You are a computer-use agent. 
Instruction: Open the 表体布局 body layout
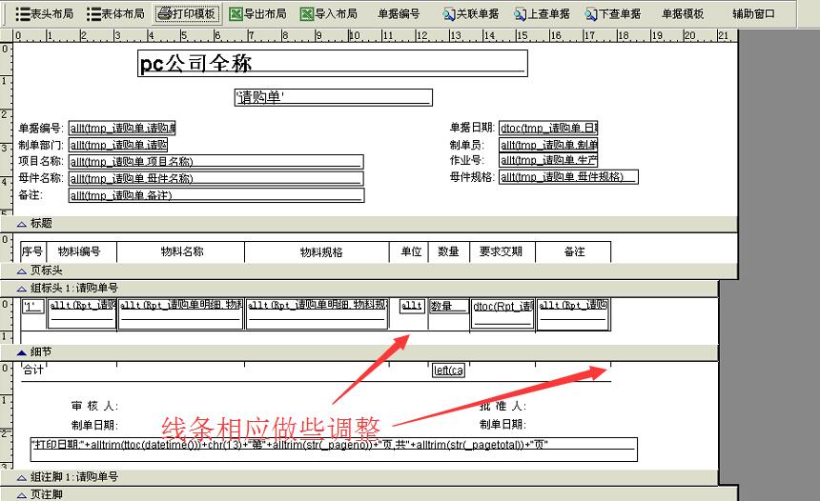coord(115,14)
